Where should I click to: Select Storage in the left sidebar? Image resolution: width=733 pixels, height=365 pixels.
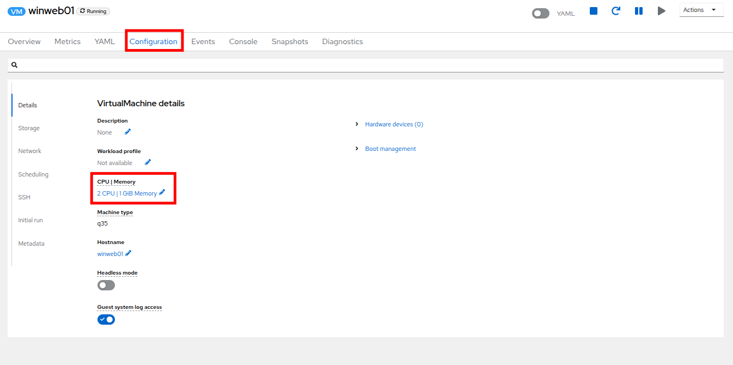(x=29, y=128)
